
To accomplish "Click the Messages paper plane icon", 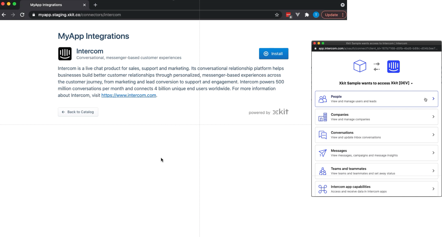I will (323, 153).
